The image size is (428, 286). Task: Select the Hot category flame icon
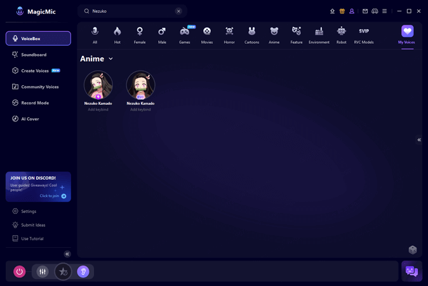117,31
